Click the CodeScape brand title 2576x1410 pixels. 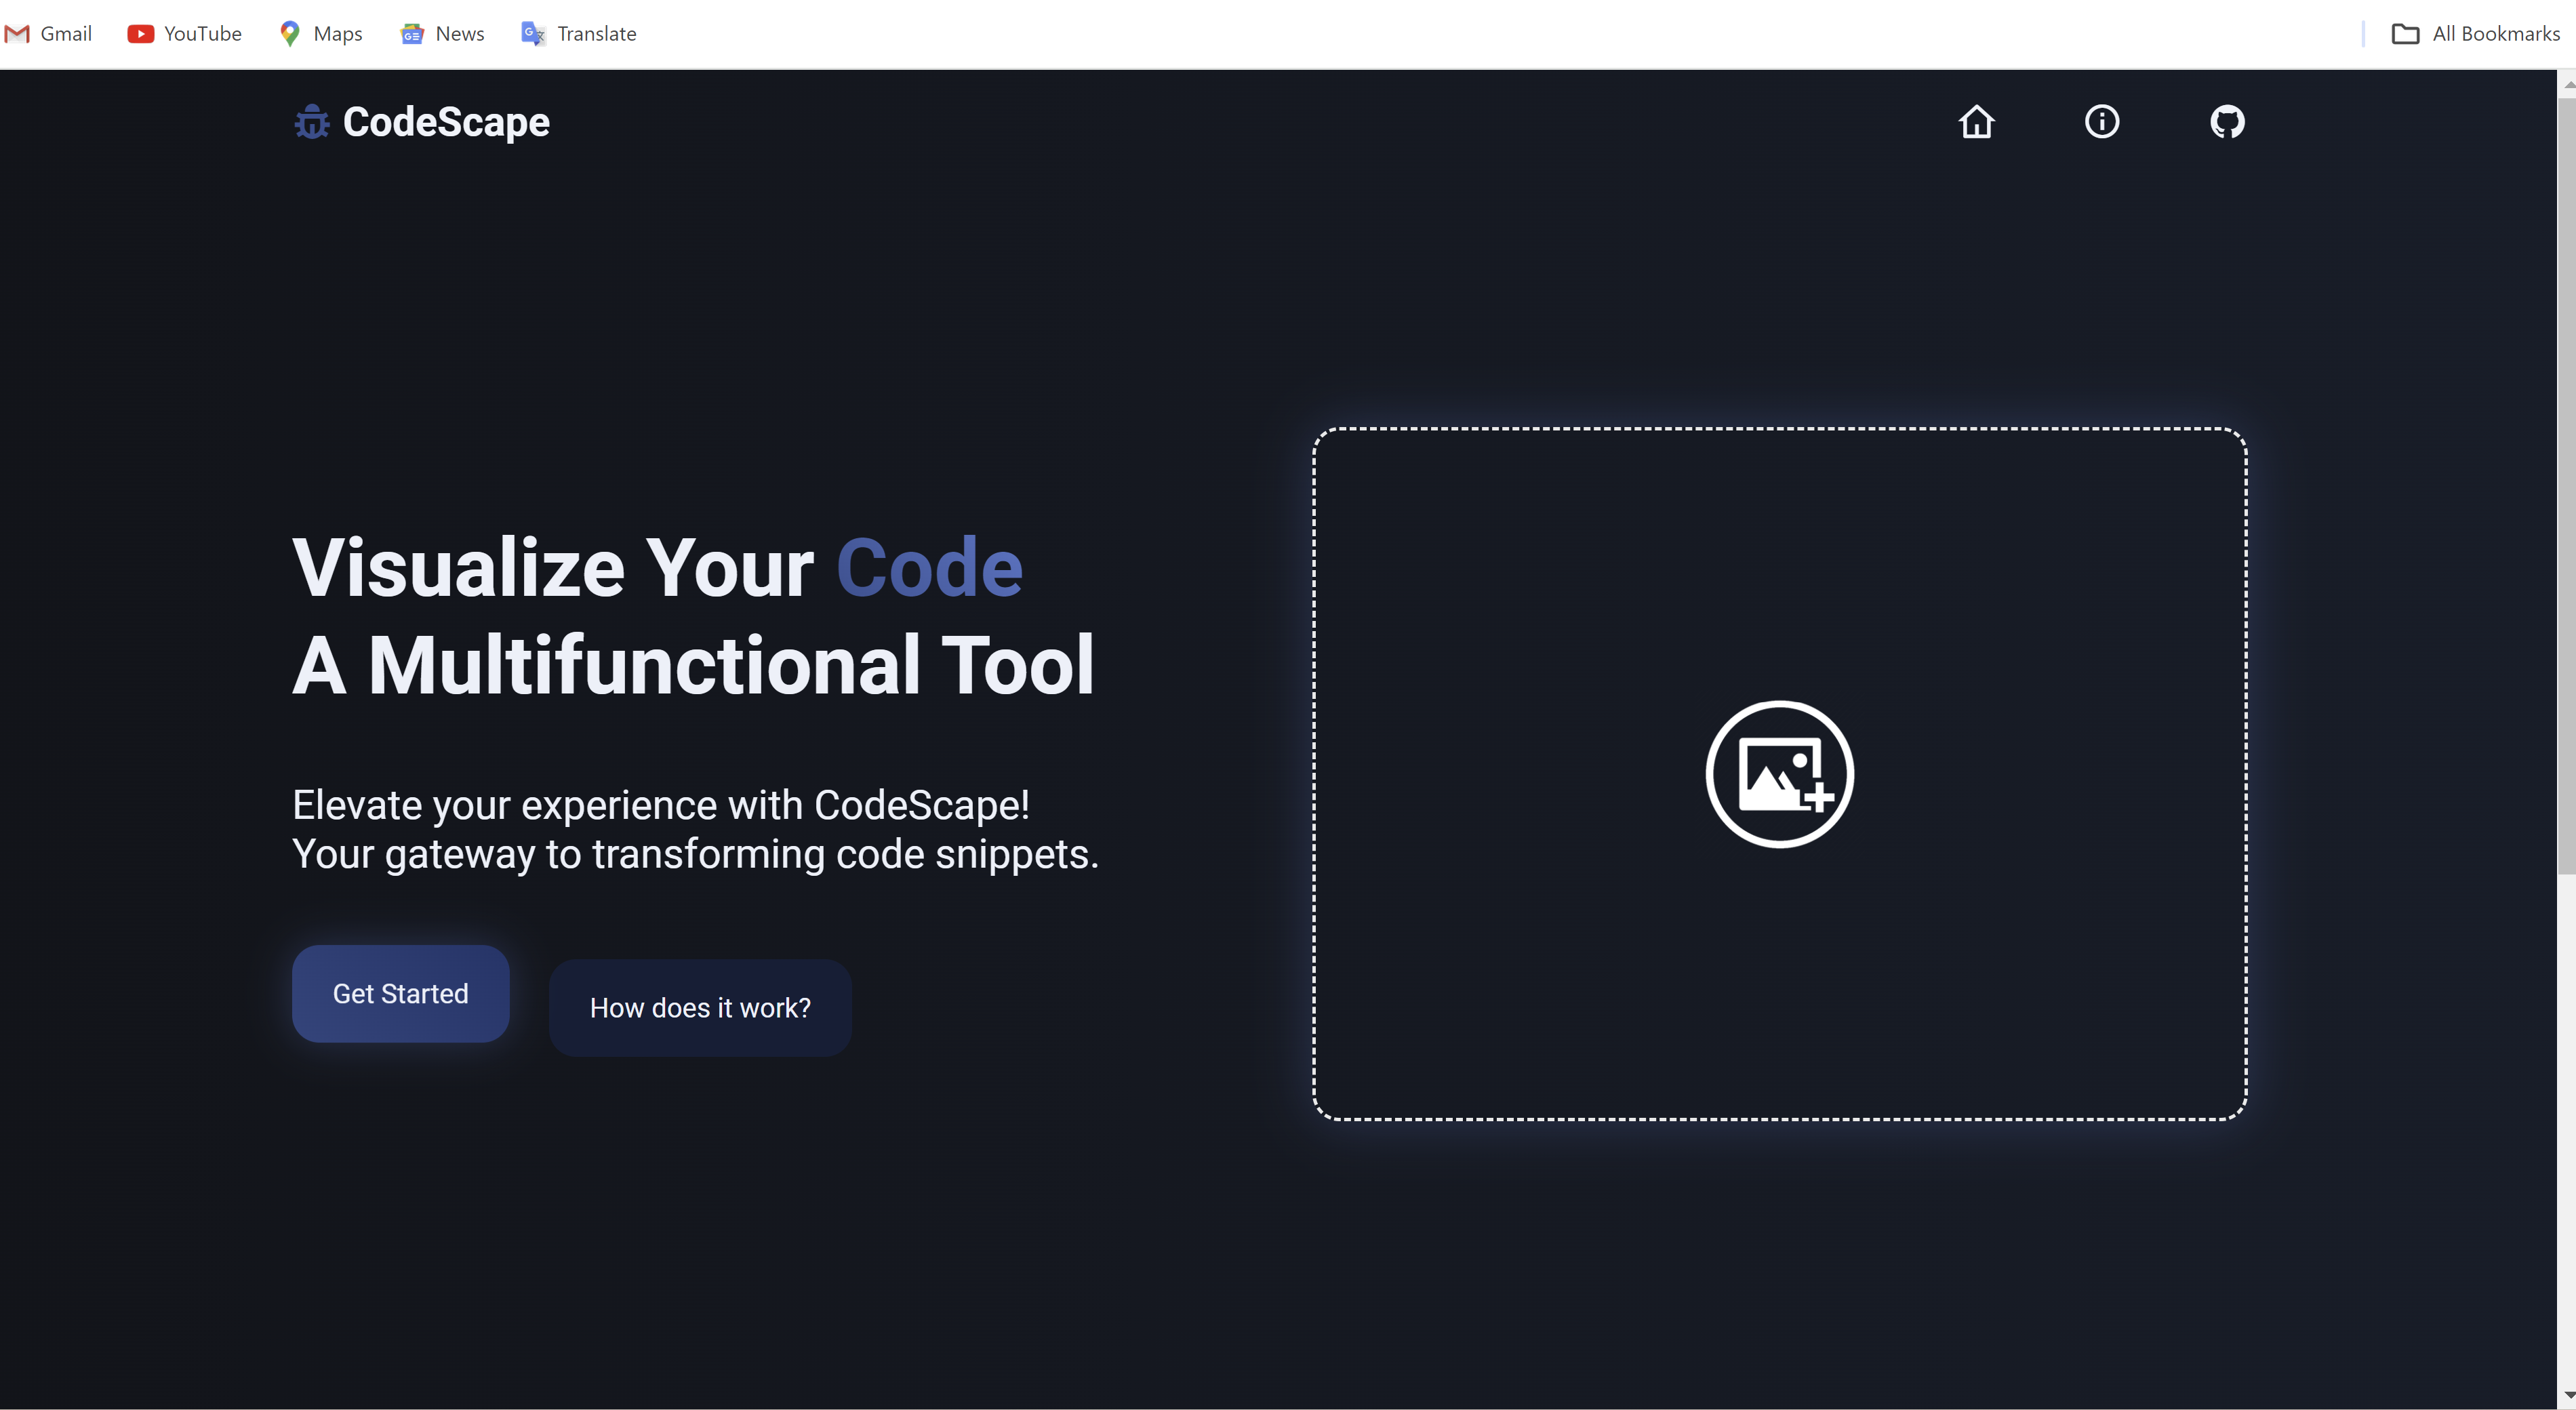pos(446,122)
